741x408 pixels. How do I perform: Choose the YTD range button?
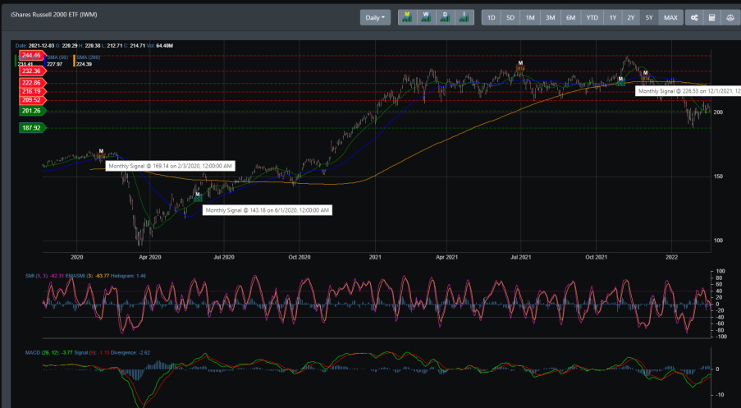click(x=592, y=17)
